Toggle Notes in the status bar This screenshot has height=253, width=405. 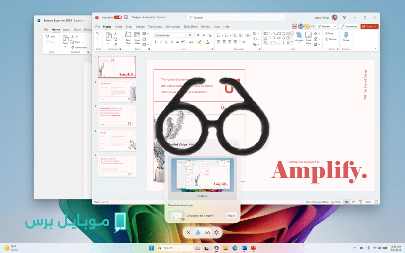(337, 202)
